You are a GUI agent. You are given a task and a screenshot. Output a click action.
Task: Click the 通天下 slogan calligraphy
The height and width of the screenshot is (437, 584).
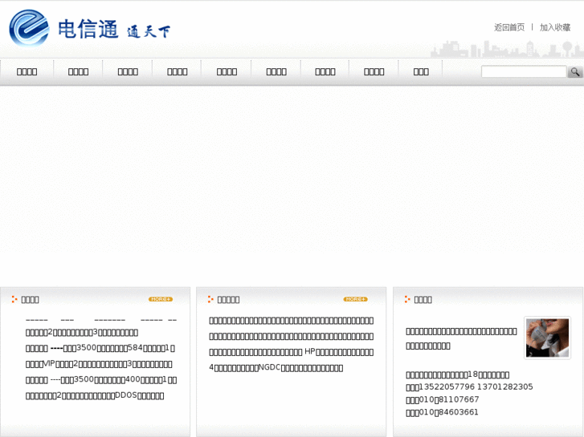[149, 31]
